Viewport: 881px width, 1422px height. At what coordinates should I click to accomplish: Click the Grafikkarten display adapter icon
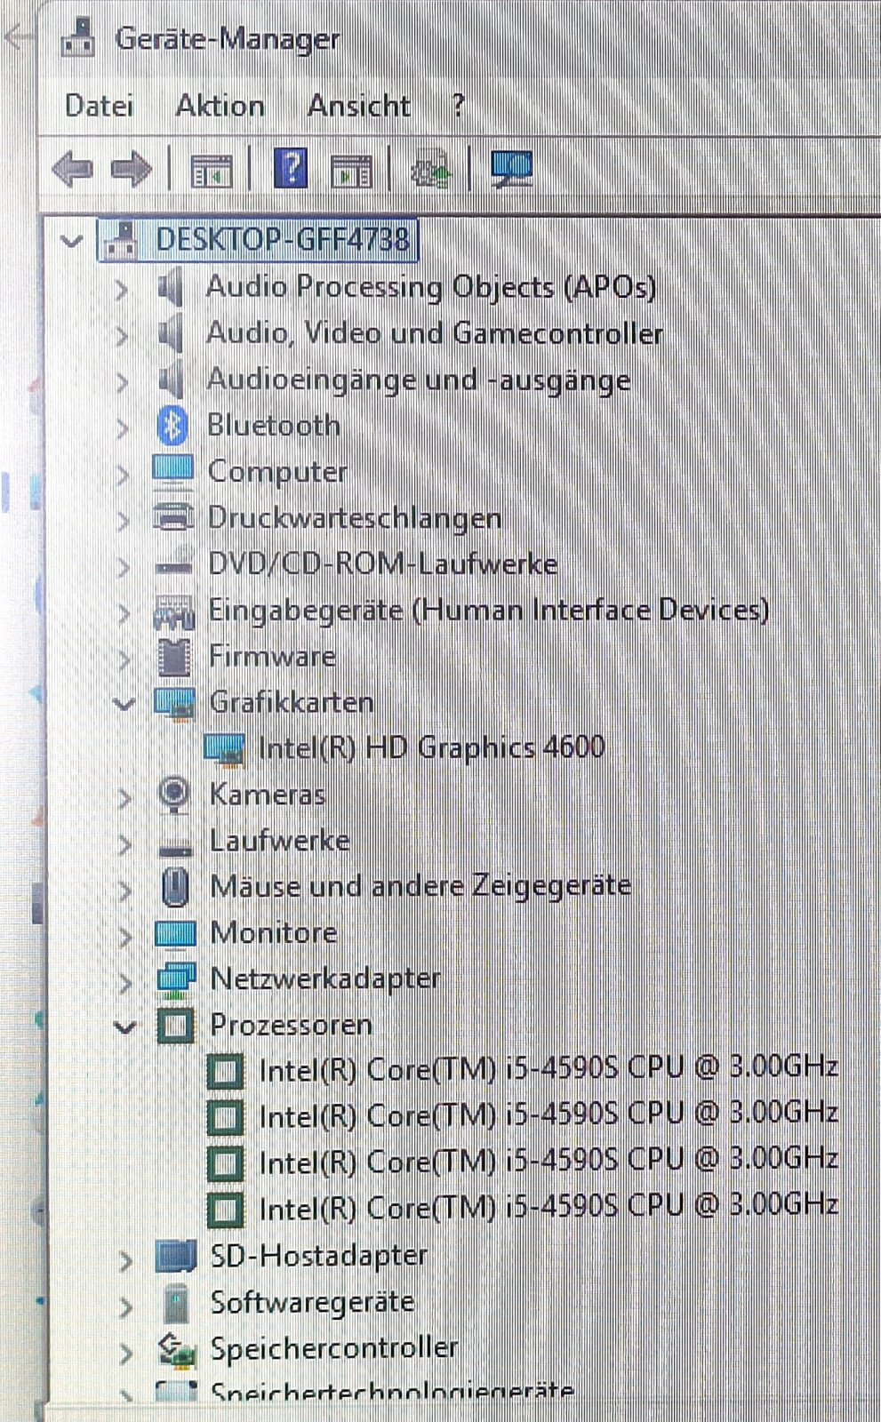(x=174, y=703)
